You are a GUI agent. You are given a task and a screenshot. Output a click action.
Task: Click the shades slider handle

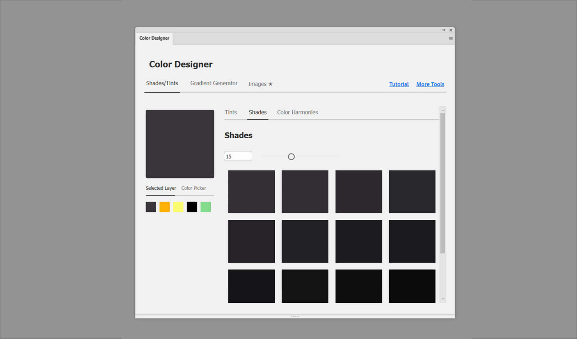click(291, 157)
